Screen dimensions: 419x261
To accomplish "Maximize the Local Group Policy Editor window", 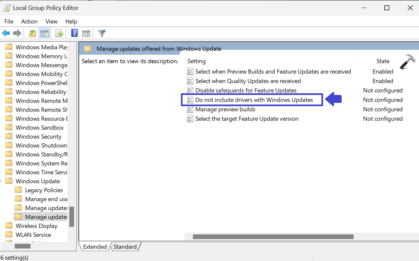I will (387, 8).
